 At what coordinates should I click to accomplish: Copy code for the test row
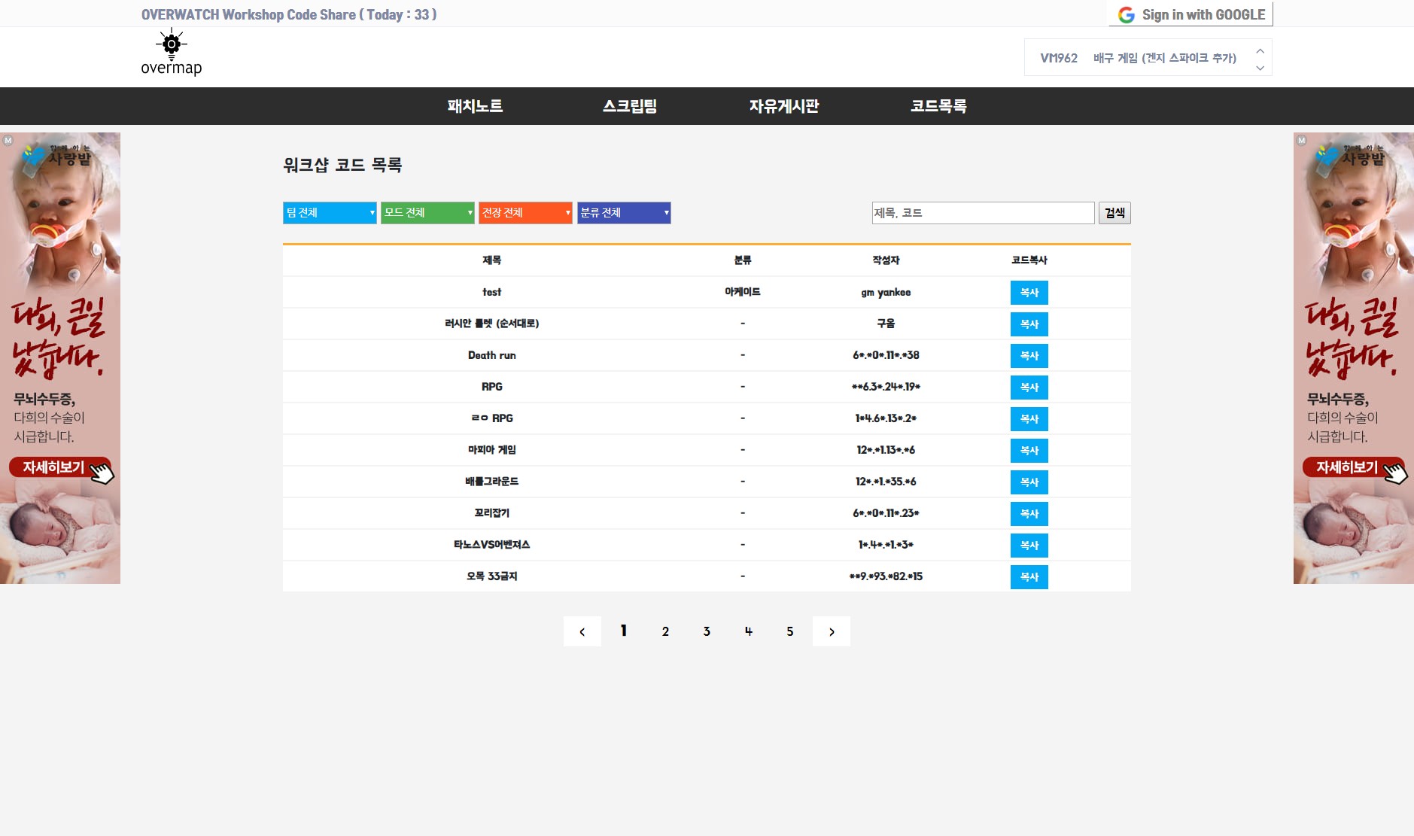tap(1029, 293)
